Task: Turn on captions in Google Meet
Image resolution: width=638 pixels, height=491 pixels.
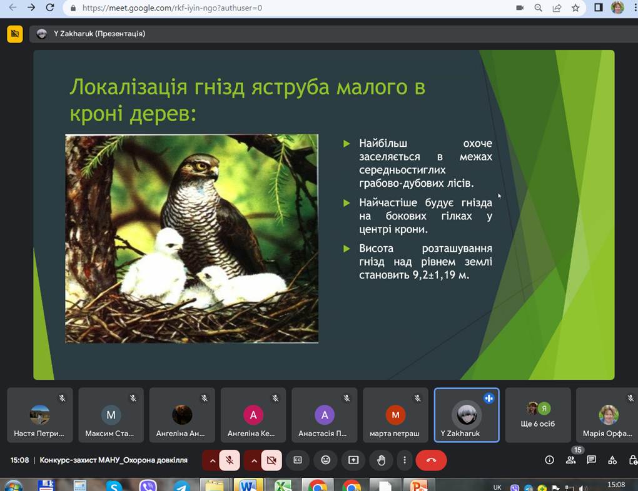Action: point(297,460)
